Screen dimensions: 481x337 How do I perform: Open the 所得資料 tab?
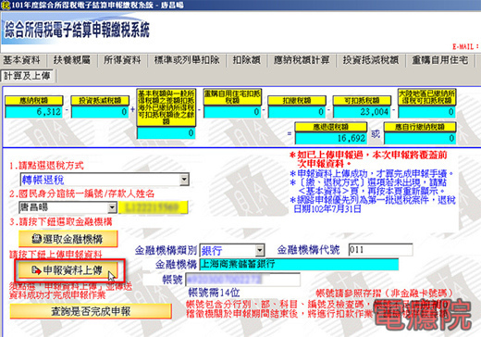tap(122, 60)
